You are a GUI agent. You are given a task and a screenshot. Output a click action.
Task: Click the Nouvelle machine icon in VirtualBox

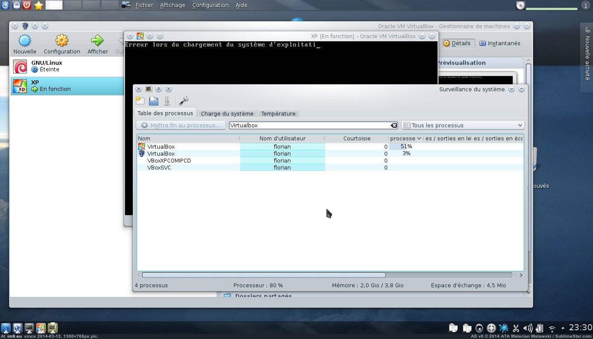click(x=25, y=41)
